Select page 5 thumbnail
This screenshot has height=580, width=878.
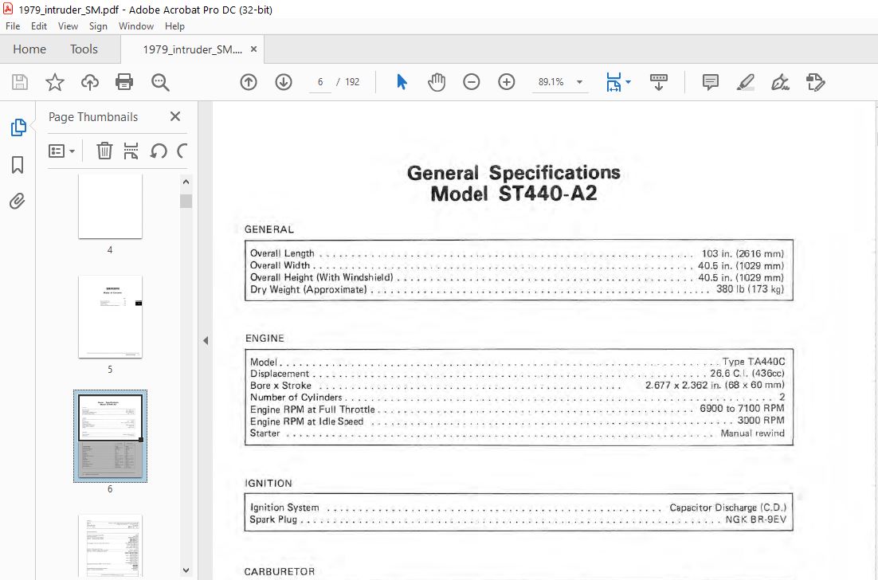[110, 316]
